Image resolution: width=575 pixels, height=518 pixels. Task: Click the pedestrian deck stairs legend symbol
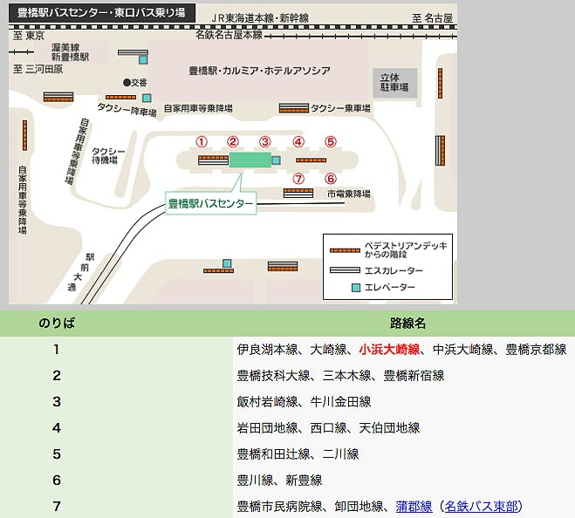pyautogui.click(x=345, y=249)
